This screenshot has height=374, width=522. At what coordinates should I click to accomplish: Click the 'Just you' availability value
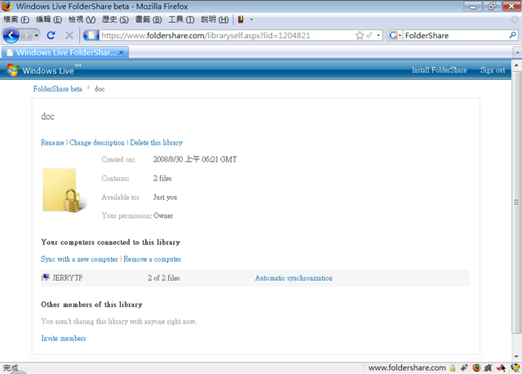click(165, 198)
